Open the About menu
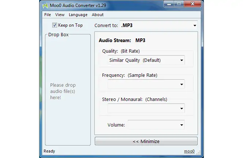243x158 pixels. [98, 15]
